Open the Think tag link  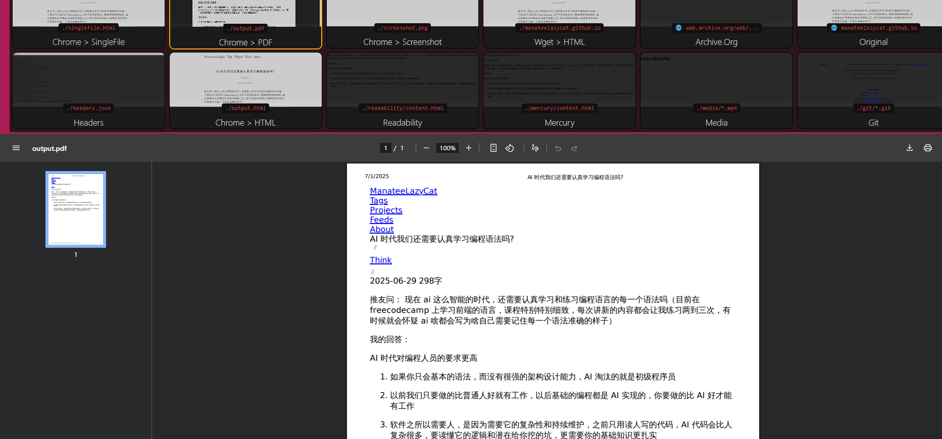tap(381, 260)
